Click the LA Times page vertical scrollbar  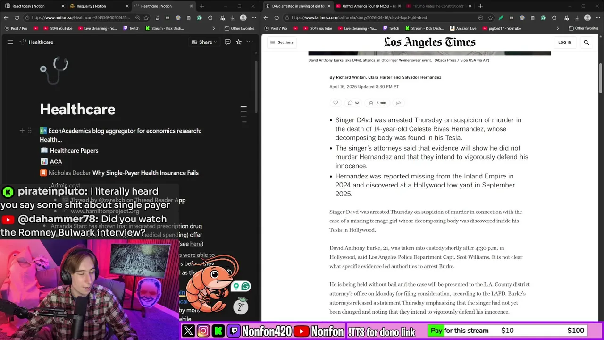pos(601,78)
